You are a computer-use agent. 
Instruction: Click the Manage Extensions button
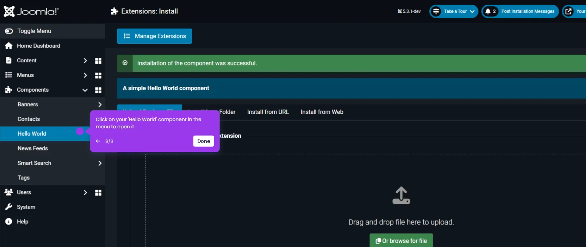pyautogui.click(x=154, y=36)
